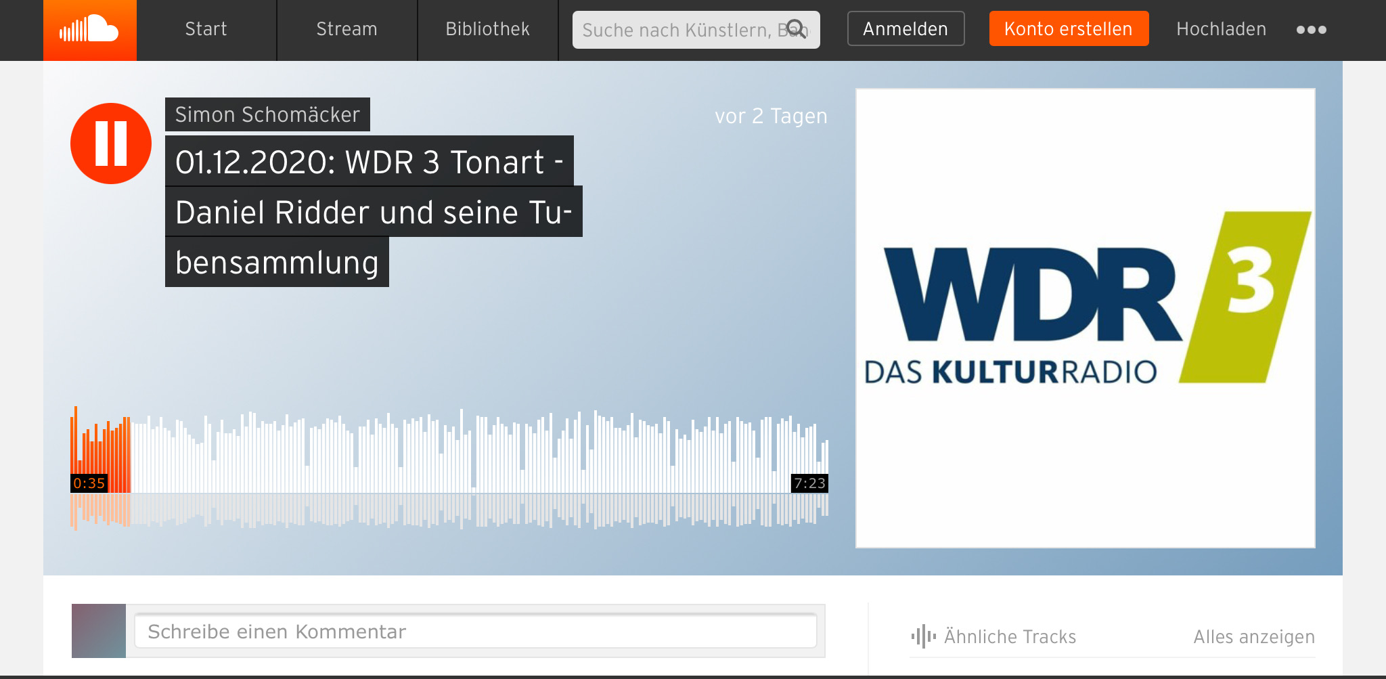
Task: Open the Bibliothek tab
Action: click(x=488, y=30)
